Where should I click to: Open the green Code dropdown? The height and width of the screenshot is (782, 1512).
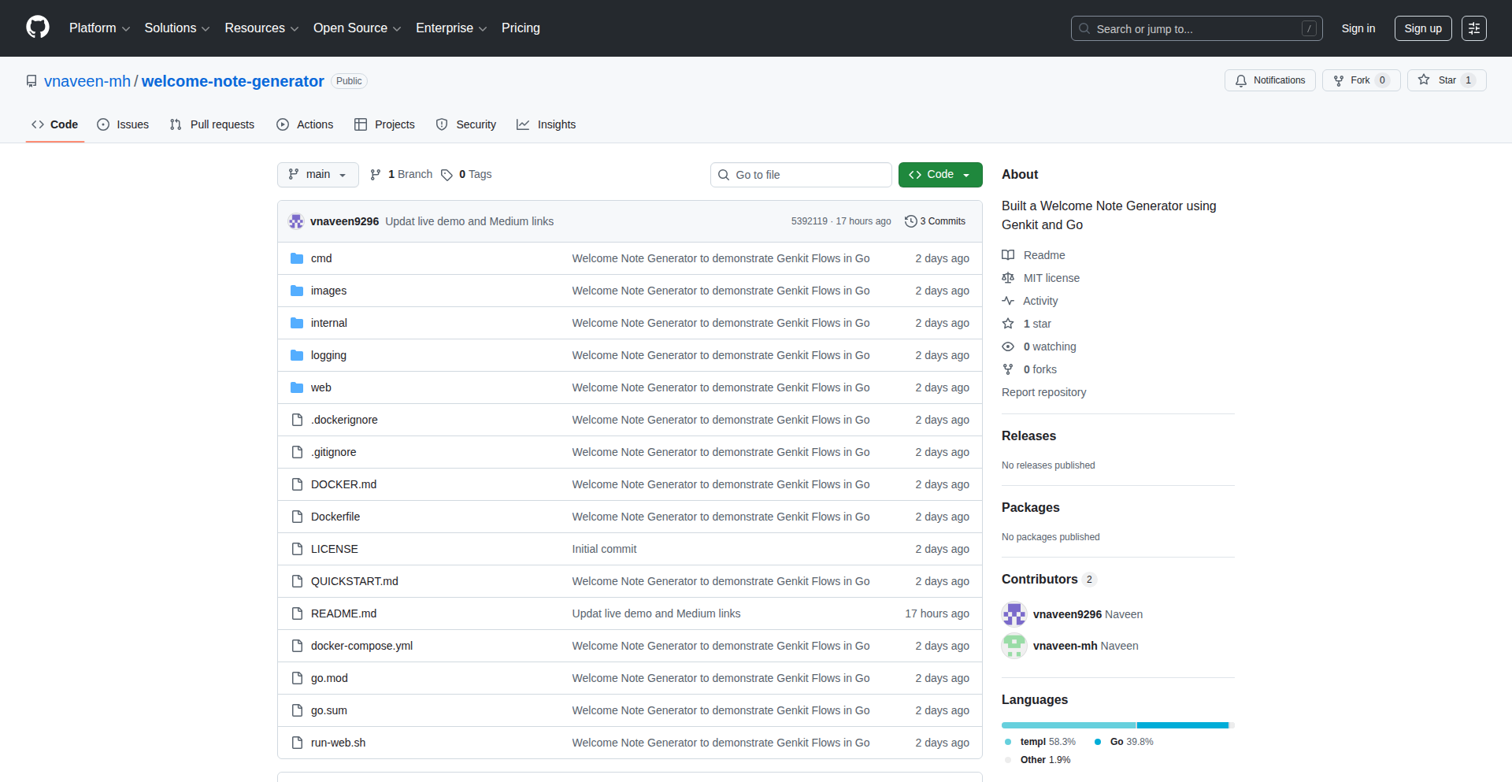[939, 175]
